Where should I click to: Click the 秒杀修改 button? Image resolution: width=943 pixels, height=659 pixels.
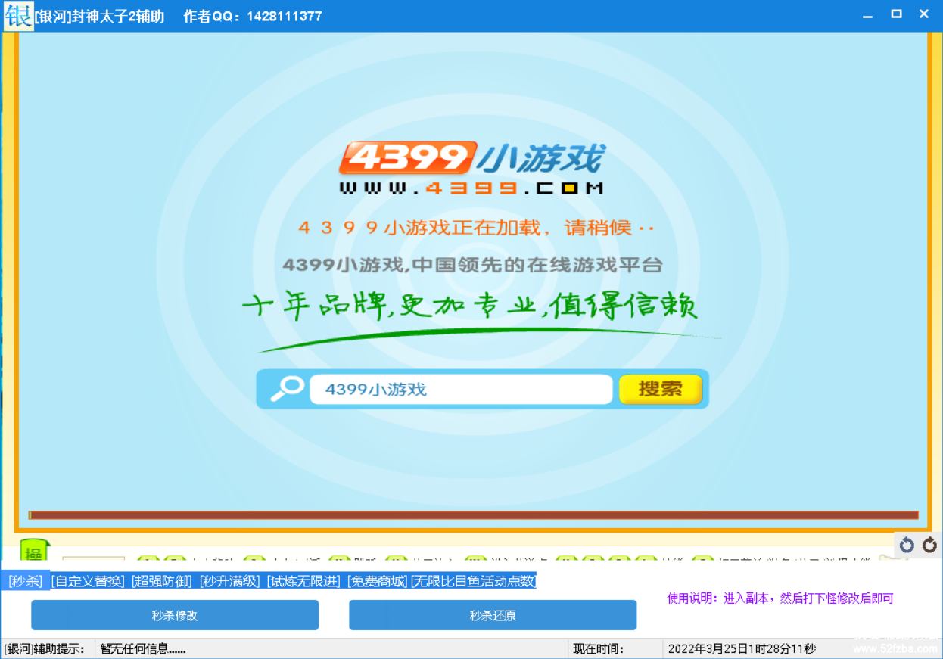(175, 615)
